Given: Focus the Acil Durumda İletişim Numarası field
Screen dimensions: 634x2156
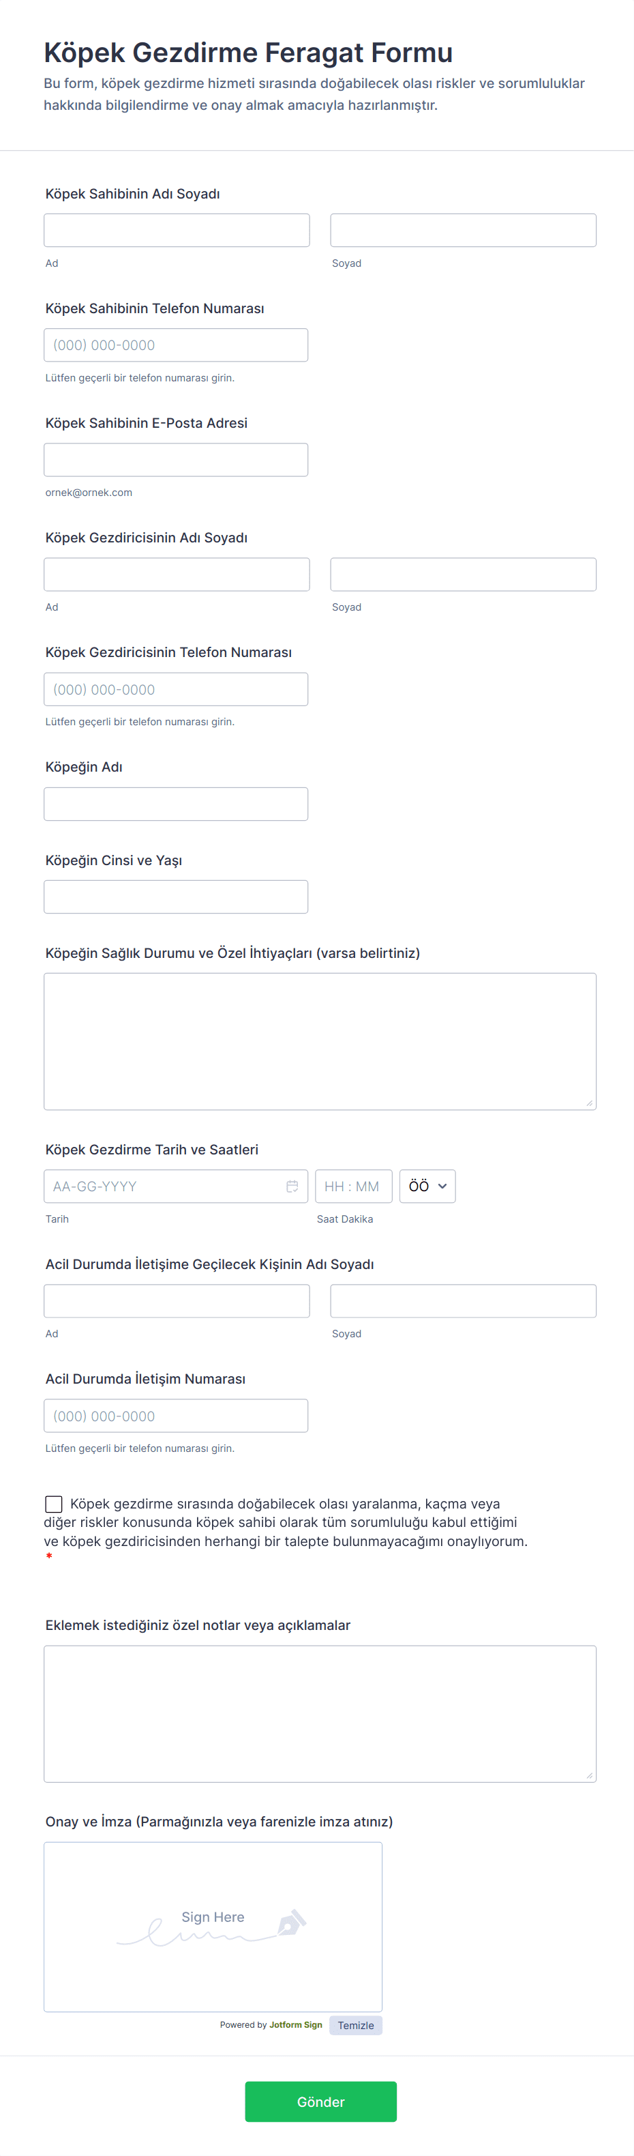Looking at the screenshot, I should click(x=176, y=1415).
